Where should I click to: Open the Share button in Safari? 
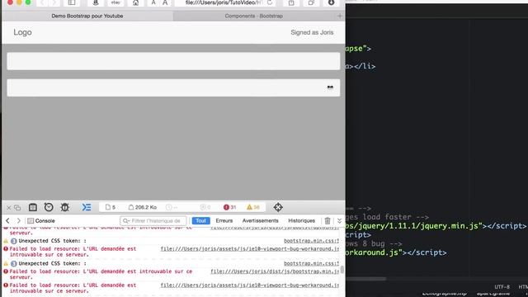coord(291,2)
